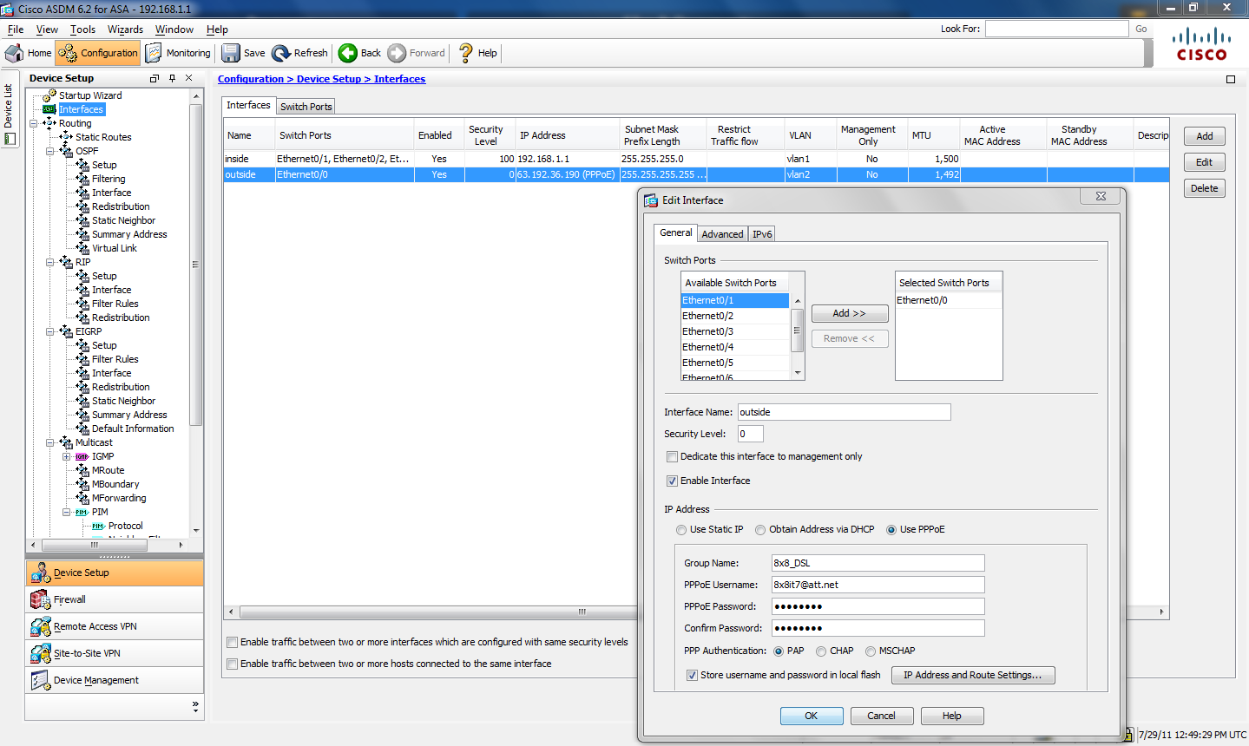
Task: Click the IGMP node icon
Action: pos(82,456)
